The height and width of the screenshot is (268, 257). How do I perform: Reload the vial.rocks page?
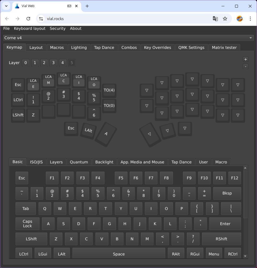pyautogui.click(x=28, y=19)
